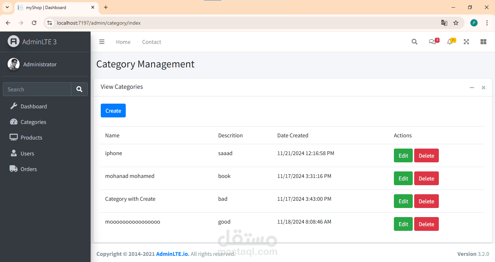Screen dimensions: 495x262
Task: Open the Home navbar link
Action: 123,42
